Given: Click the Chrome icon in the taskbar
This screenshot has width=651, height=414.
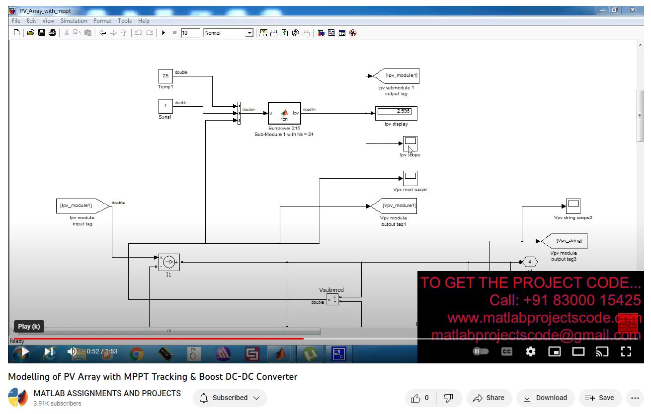Looking at the screenshot, I should click(137, 353).
